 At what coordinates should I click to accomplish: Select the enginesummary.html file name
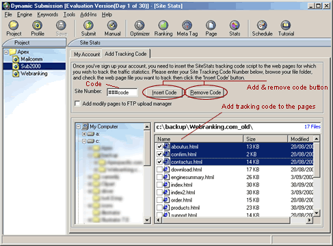[x=192, y=177]
